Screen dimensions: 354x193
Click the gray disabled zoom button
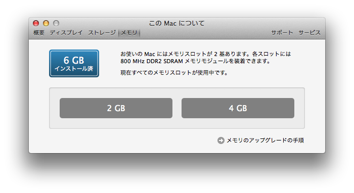[x=56, y=23]
